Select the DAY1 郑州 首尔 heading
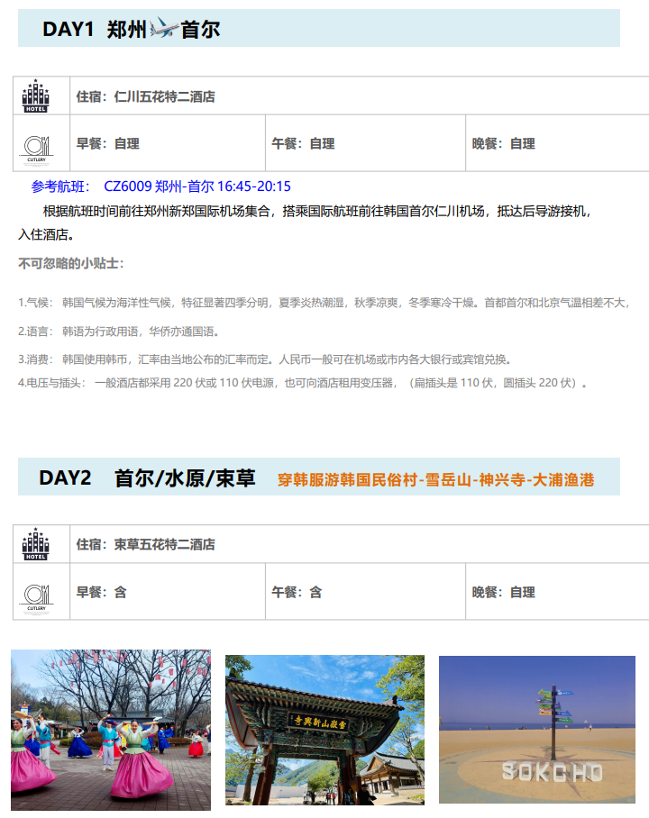This screenshot has height=818, width=649. coord(131,29)
